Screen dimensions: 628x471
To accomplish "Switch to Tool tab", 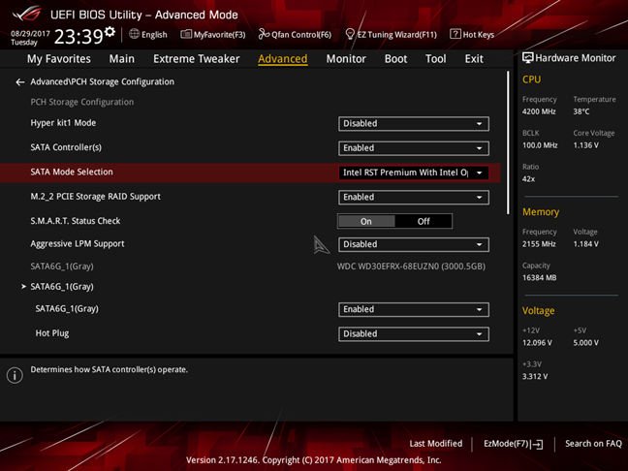I will (x=436, y=59).
